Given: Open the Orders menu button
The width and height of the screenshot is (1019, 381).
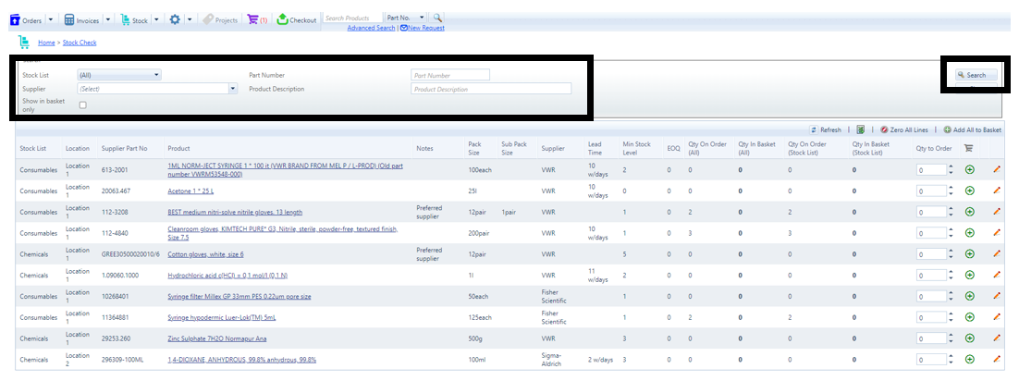Looking at the screenshot, I should click(26, 20).
